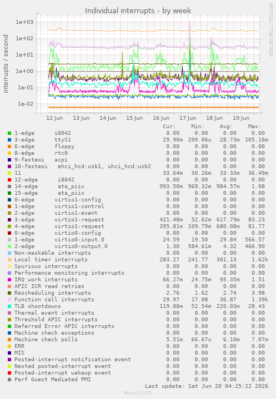Click the Avg column header

[226, 127]
